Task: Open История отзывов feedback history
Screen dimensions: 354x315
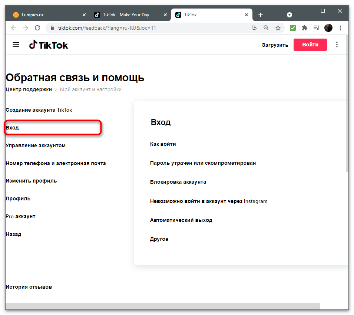Action: [29, 287]
